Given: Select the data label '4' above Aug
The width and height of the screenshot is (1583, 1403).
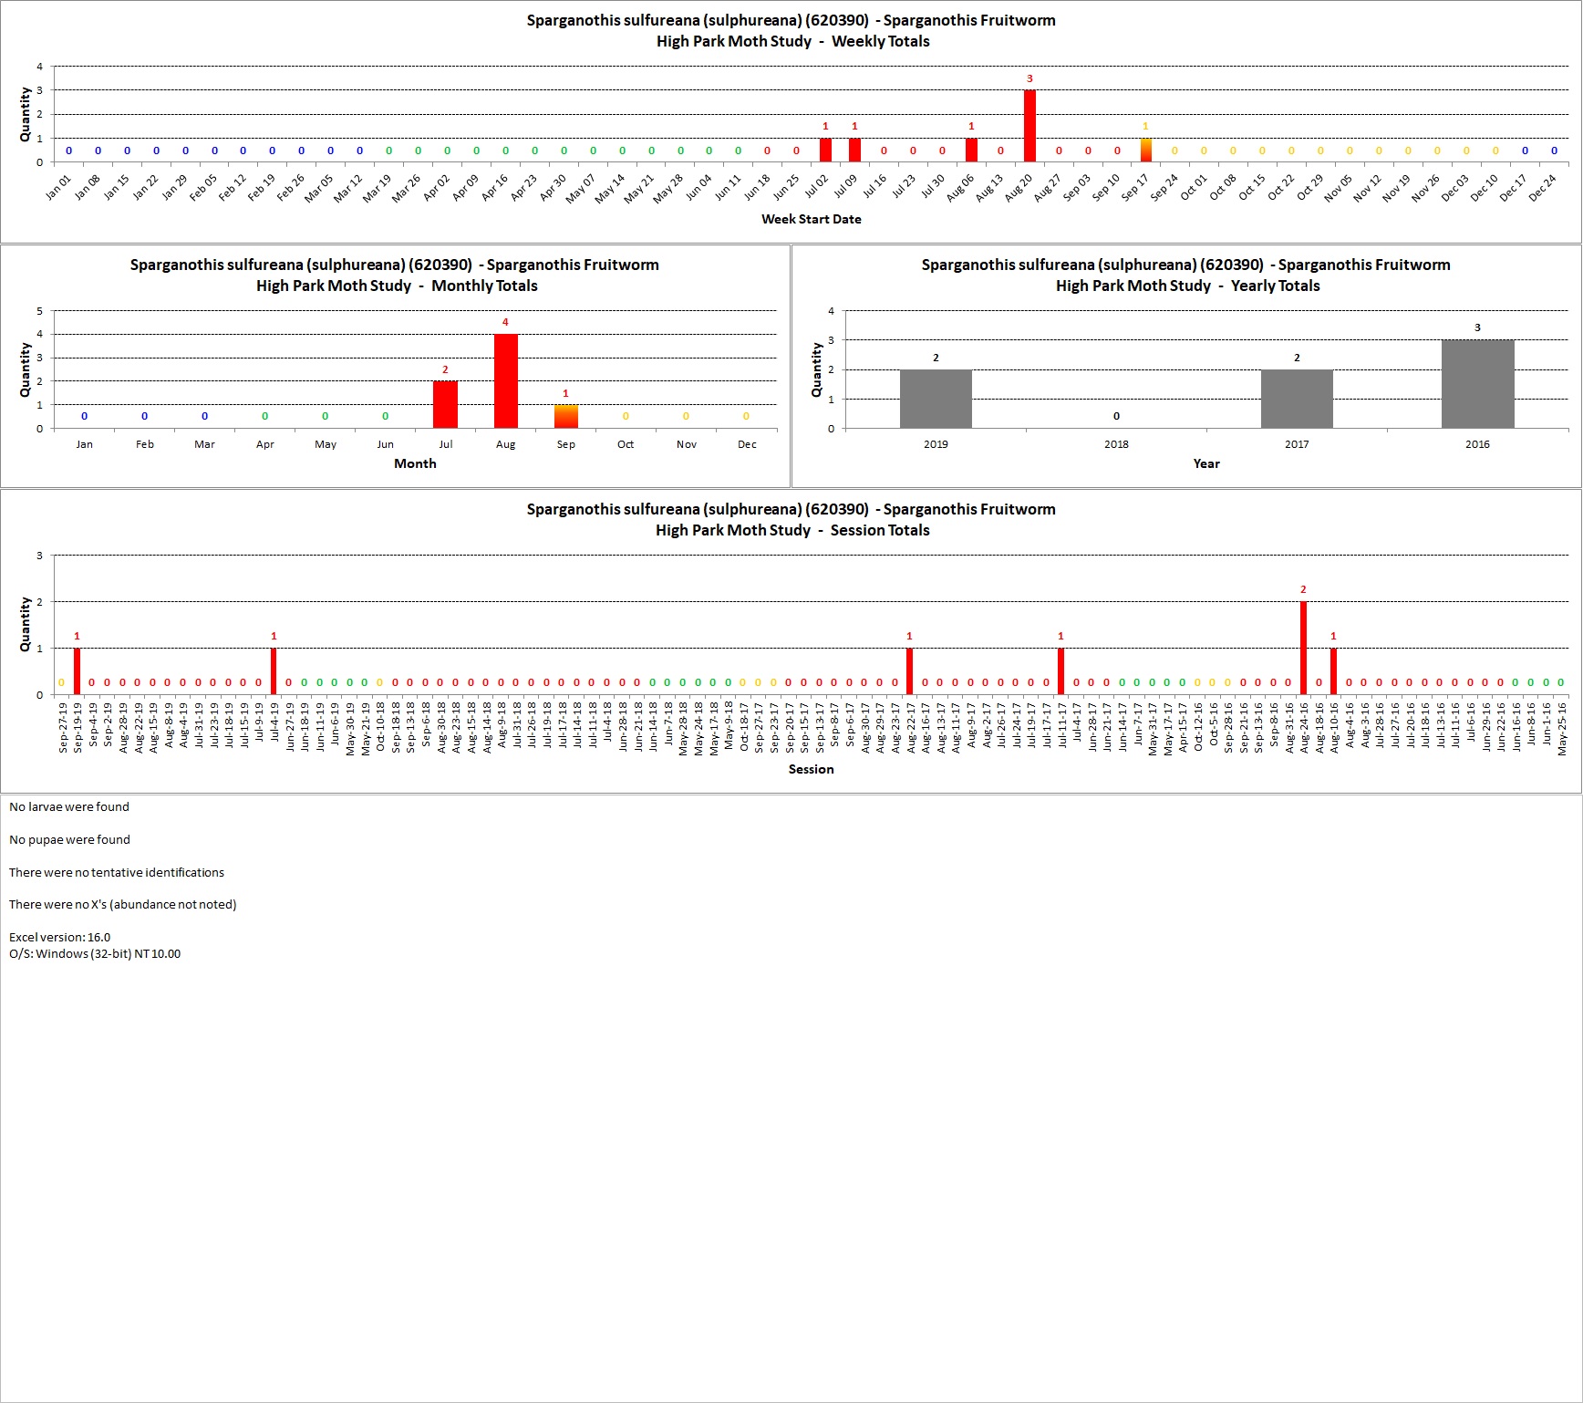Looking at the screenshot, I should [x=505, y=323].
